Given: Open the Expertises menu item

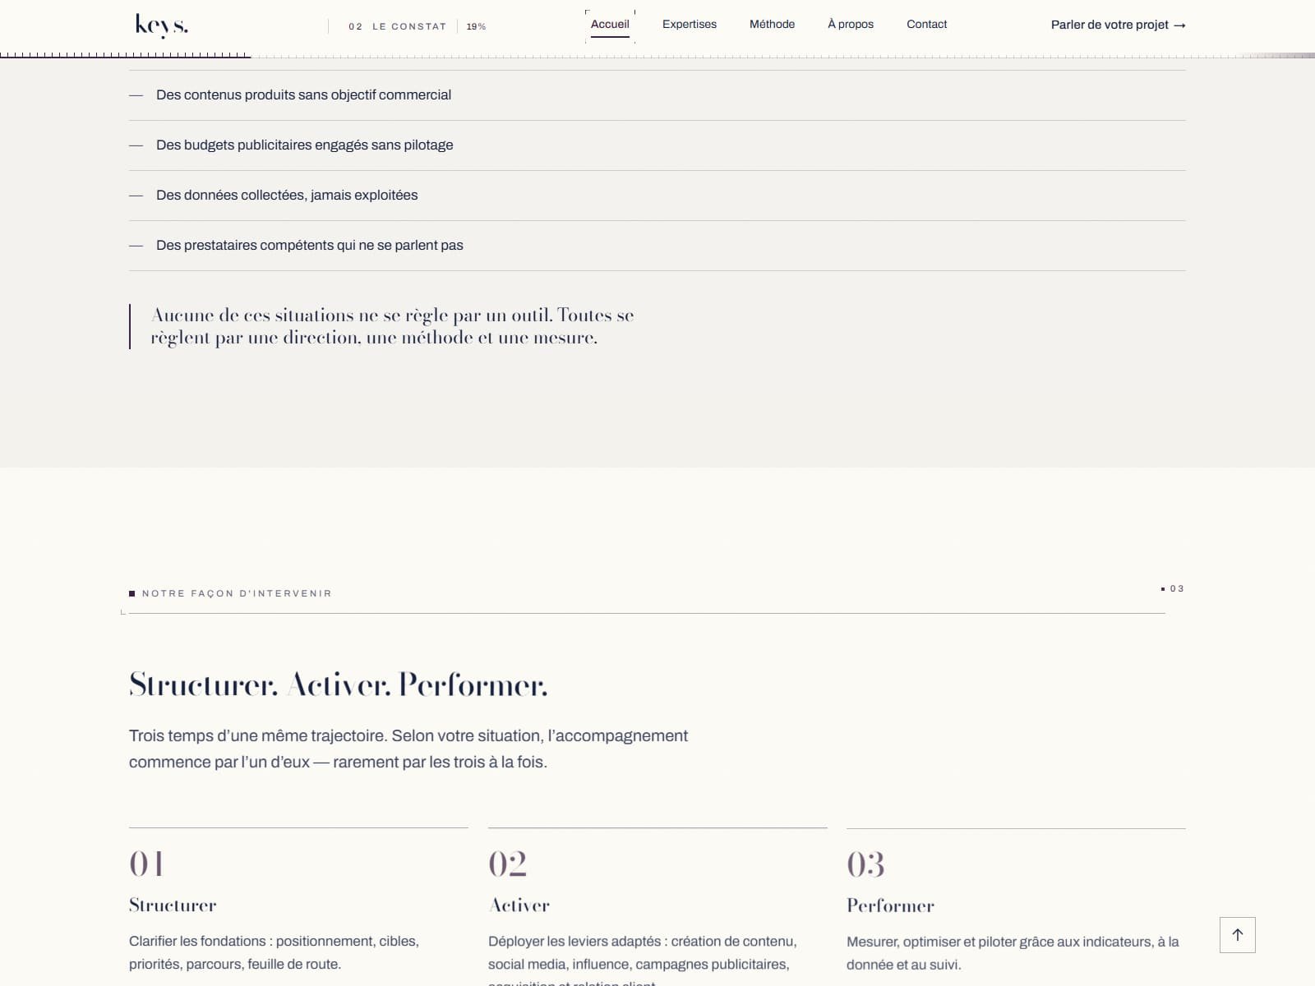Looking at the screenshot, I should coord(690,25).
